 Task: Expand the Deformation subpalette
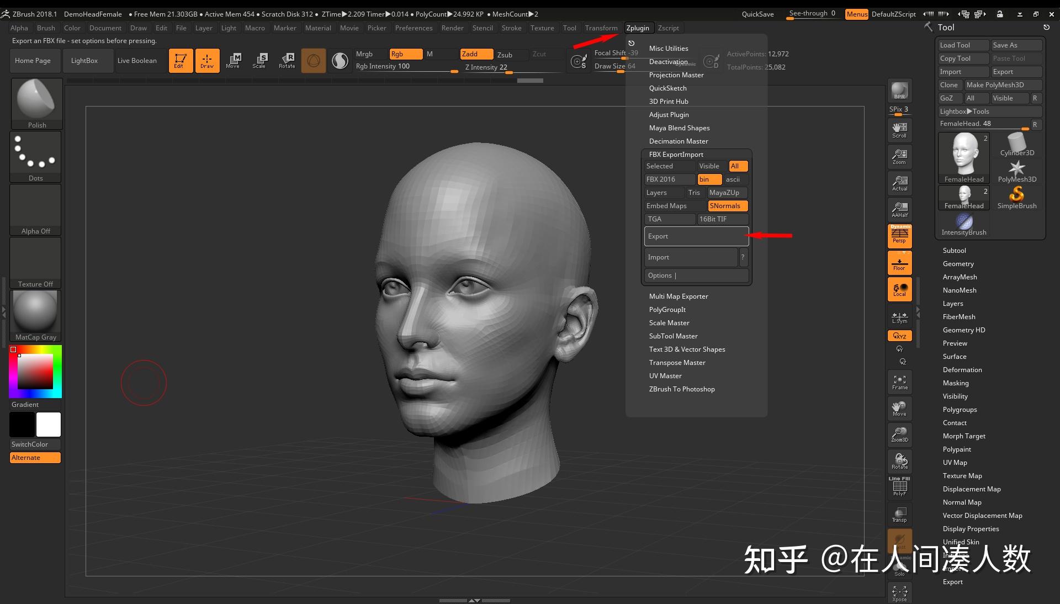[962, 369]
